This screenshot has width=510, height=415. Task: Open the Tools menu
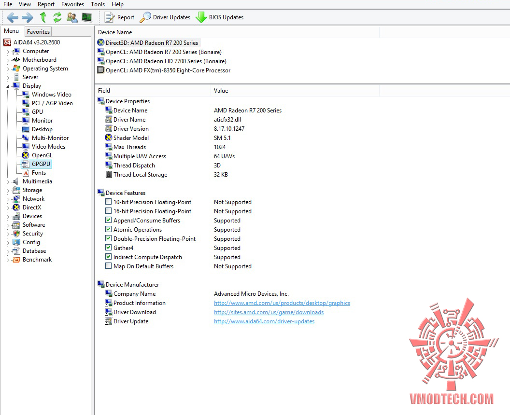[98, 4]
